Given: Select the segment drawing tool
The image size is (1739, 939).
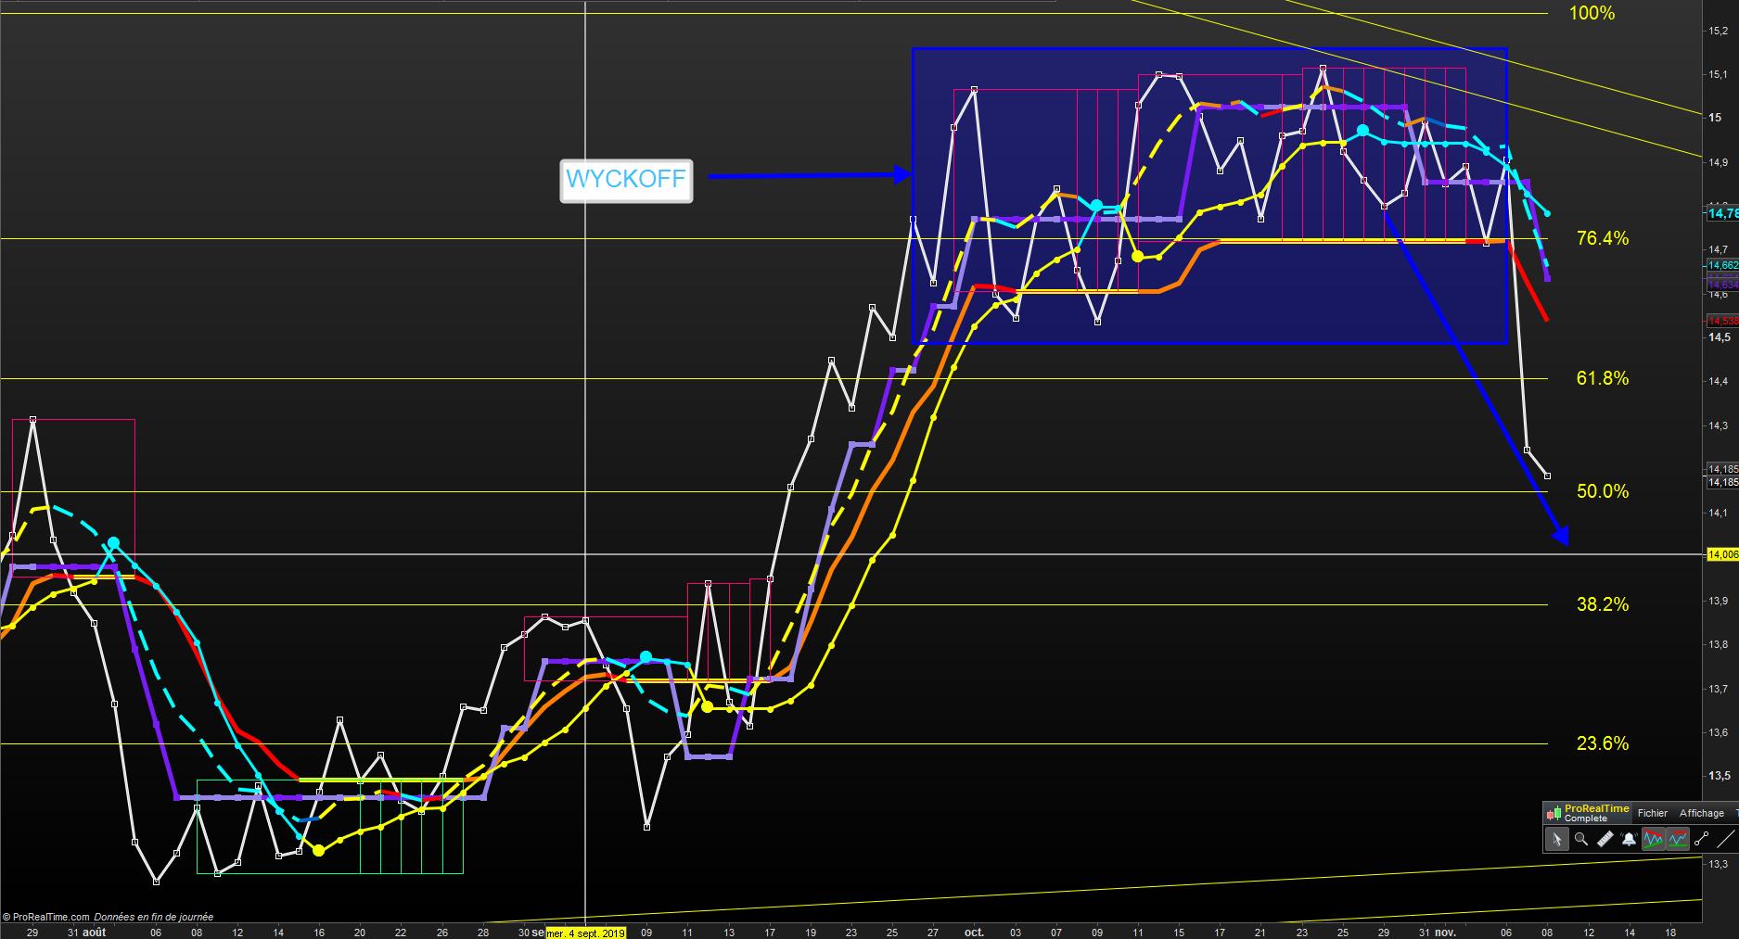Looking at the screenshot, I should coord(1701,839).
